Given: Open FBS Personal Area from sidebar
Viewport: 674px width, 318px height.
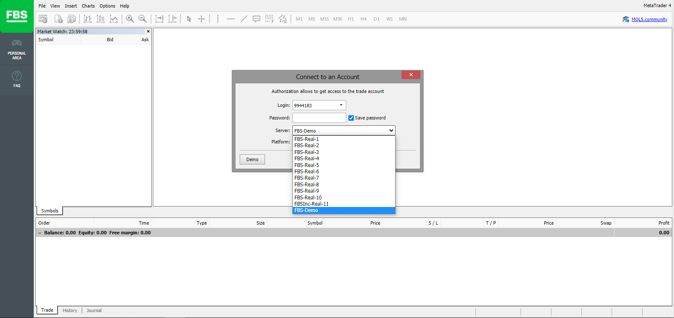Looking at the screenshot, I should (x=17, y=49).
